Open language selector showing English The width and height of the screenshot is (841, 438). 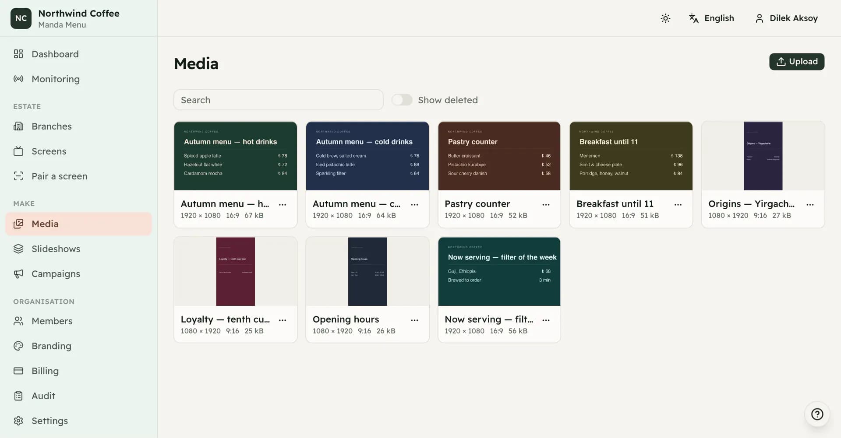[x=711, y=18]
